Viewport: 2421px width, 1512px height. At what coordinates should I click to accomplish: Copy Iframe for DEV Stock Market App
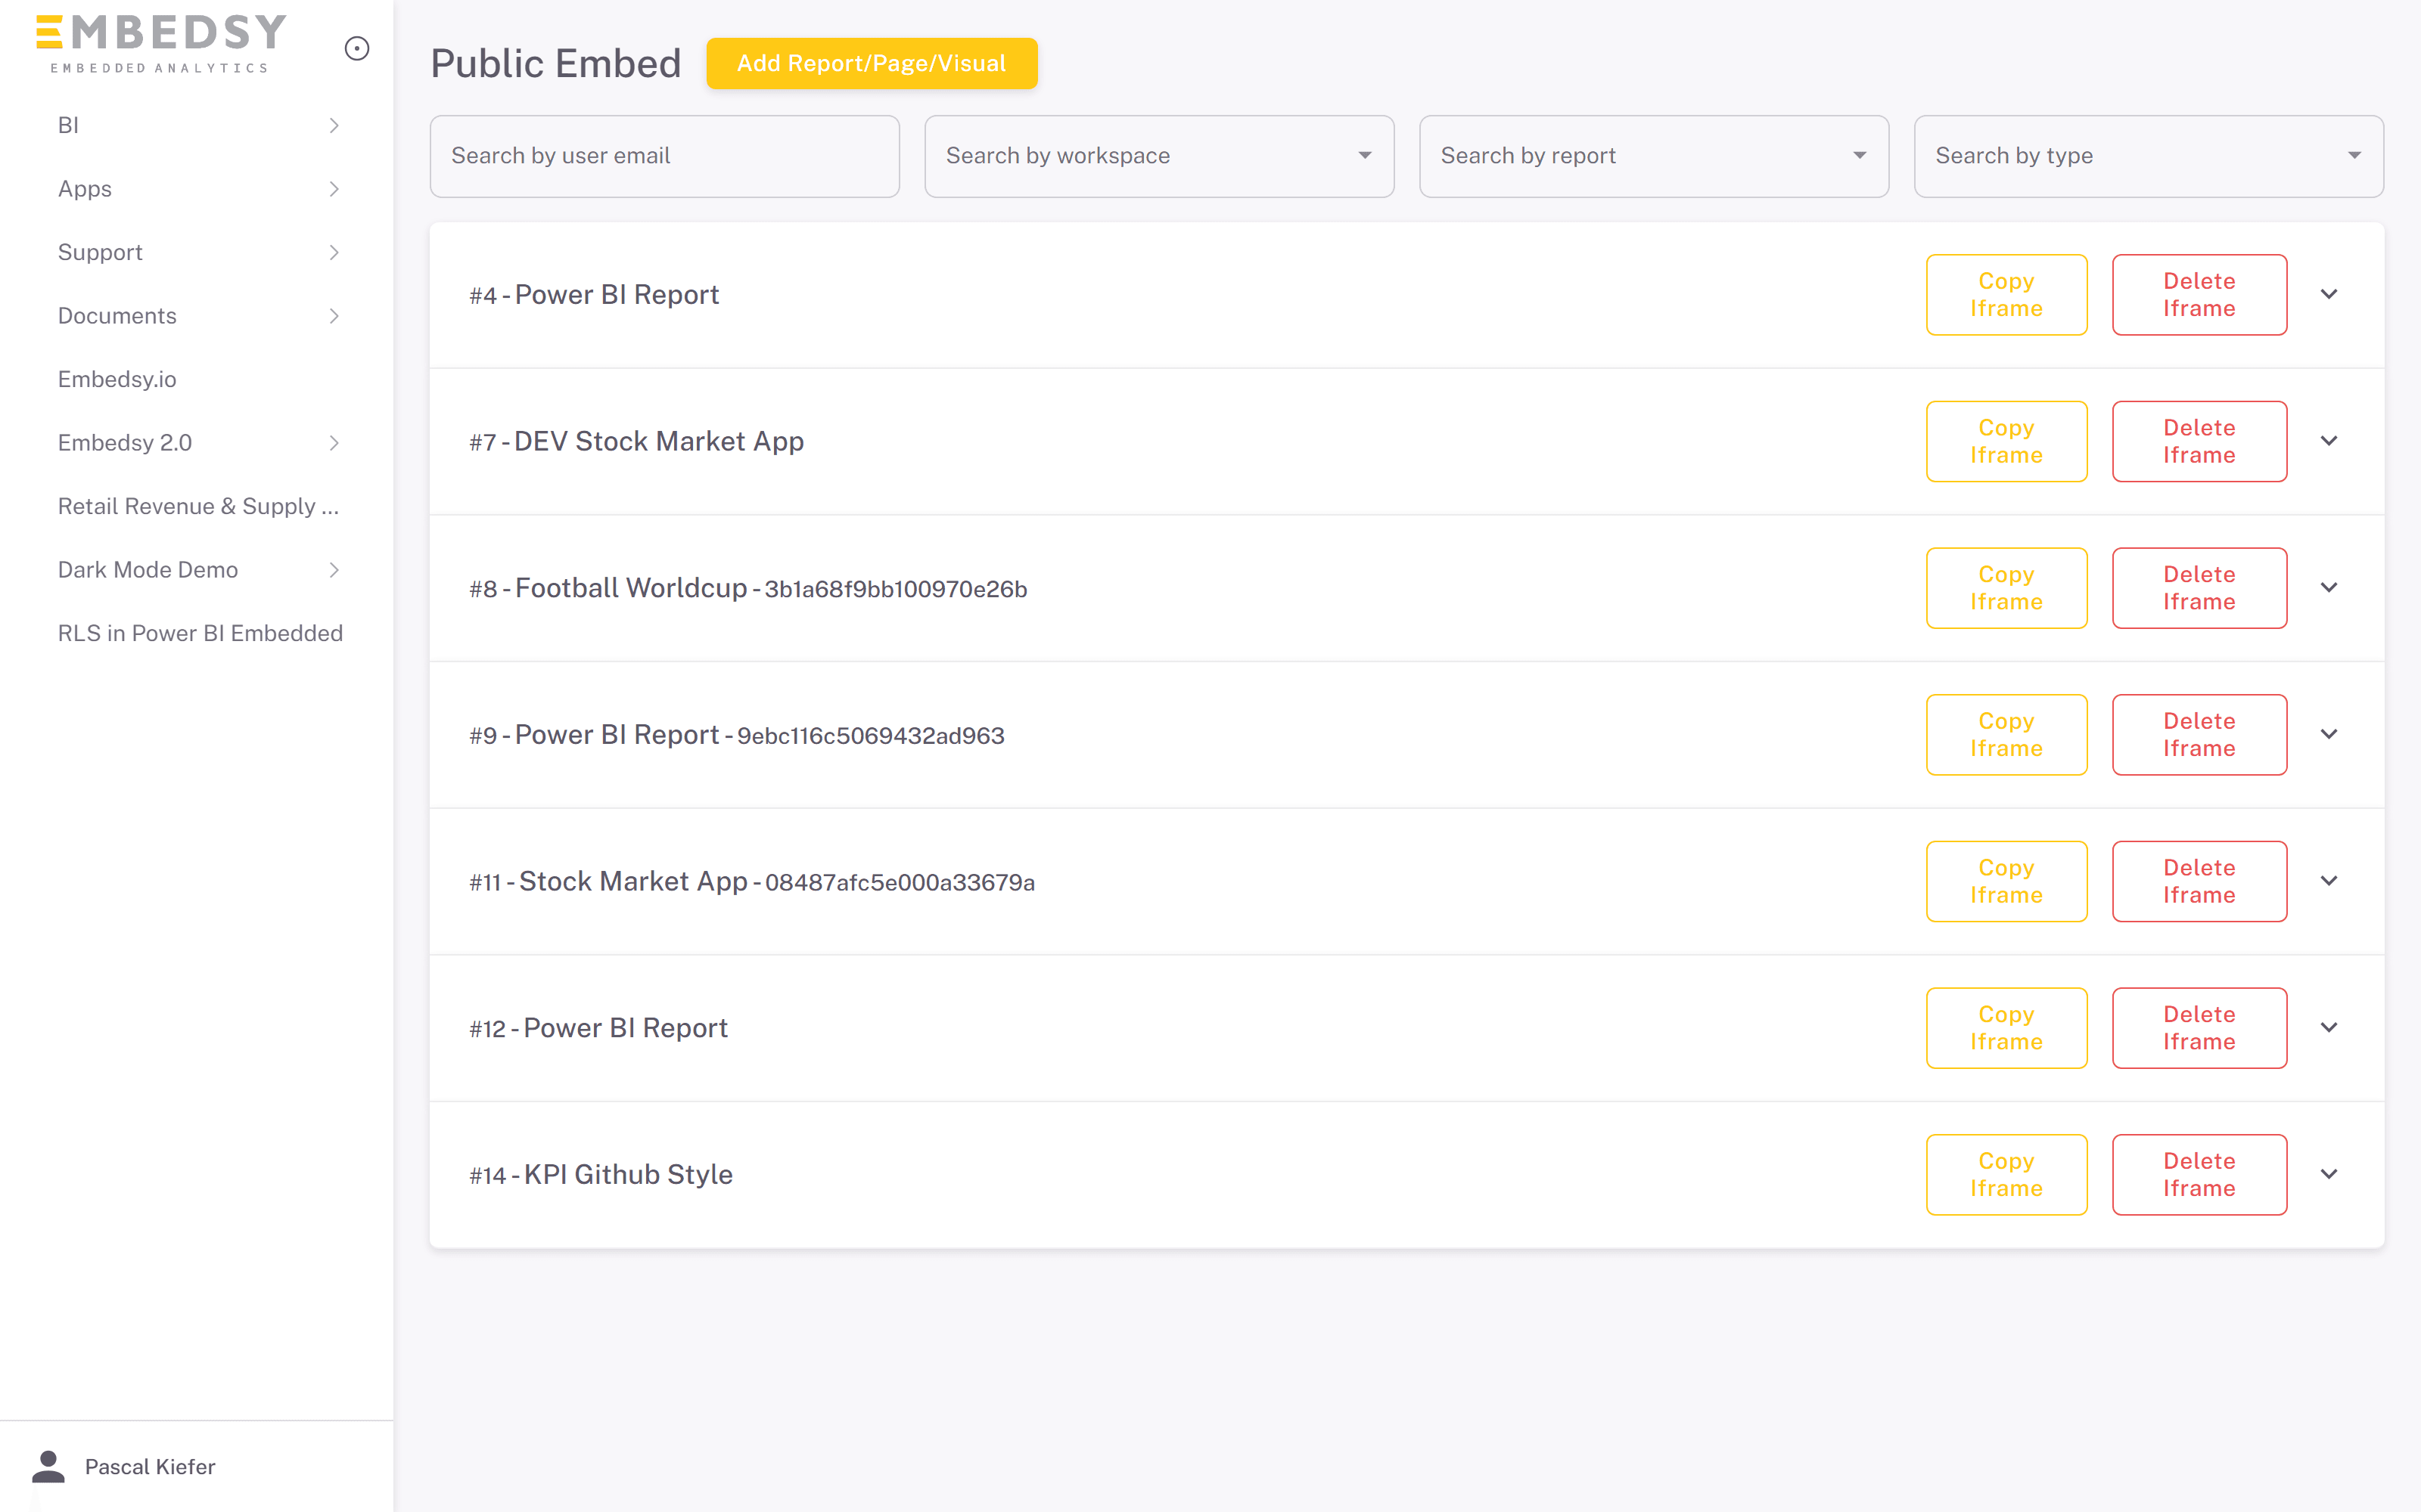pyautogui.click(x=2006, y=441)
